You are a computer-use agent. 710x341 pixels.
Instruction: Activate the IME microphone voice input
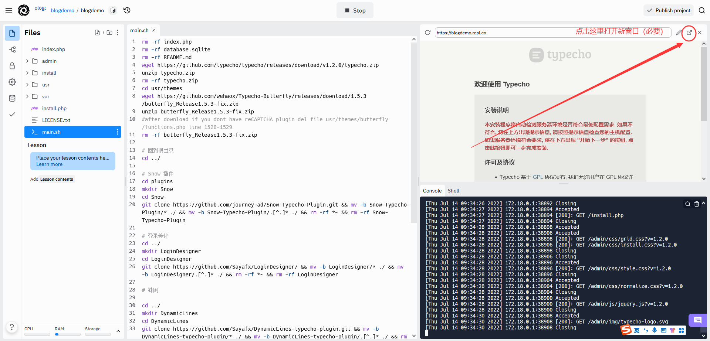pos(655,330)
